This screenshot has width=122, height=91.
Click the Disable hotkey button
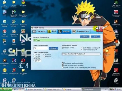(x=53, y=48)
